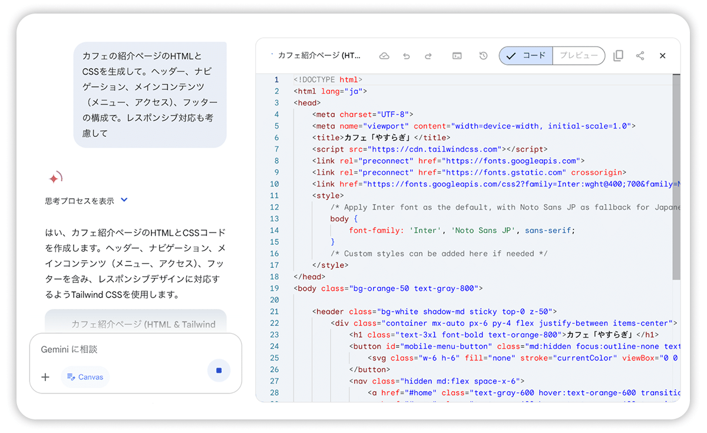The height and width of the screenshot is (433, 707).
Task: Click line number 21 in editor
Action: pos(274,311)
